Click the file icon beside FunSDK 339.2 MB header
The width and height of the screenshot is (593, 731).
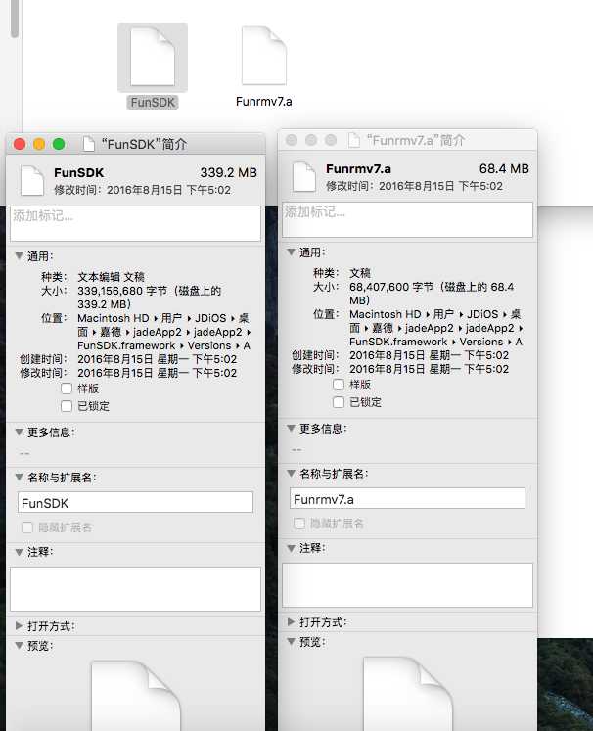pos(32,180)
